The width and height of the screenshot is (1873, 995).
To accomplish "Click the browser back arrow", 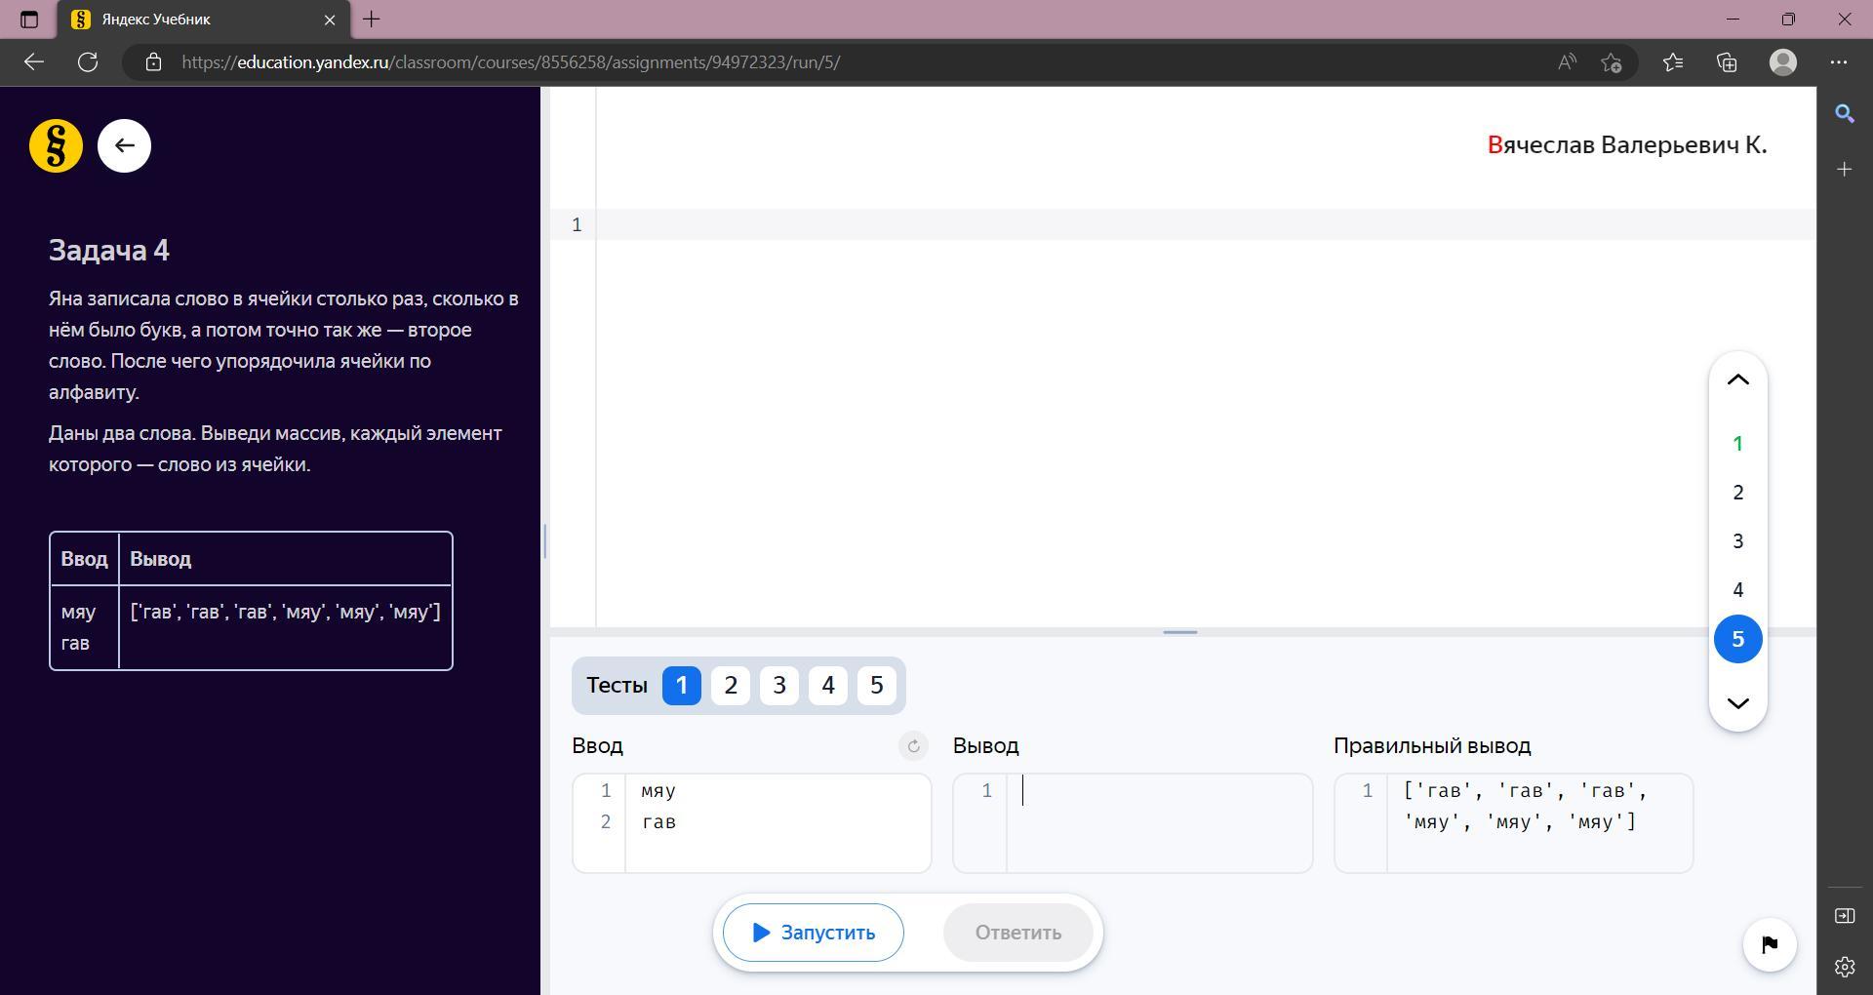I will pyautogui.click(x=34, y=62).
